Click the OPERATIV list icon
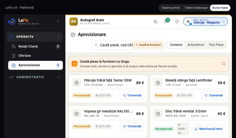The image size is (236, 138). 11,37
